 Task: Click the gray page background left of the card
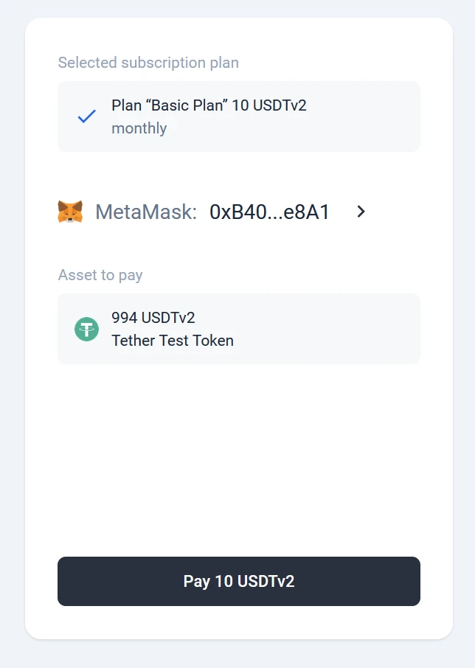point(12,332)
